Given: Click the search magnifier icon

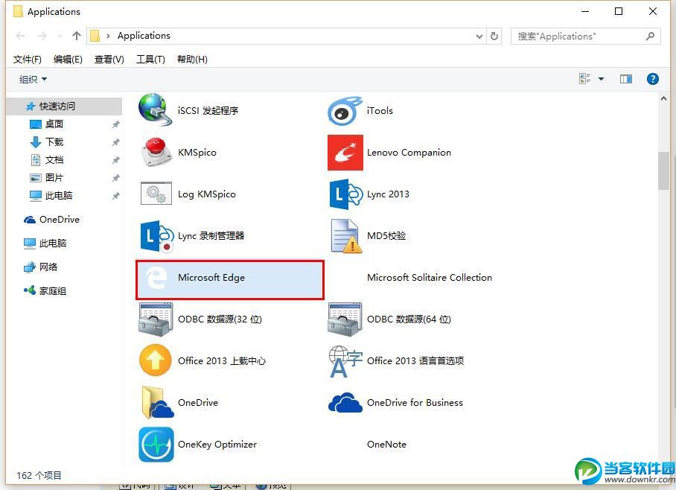Looking at the screenshot, I should (x=650, y=36).
